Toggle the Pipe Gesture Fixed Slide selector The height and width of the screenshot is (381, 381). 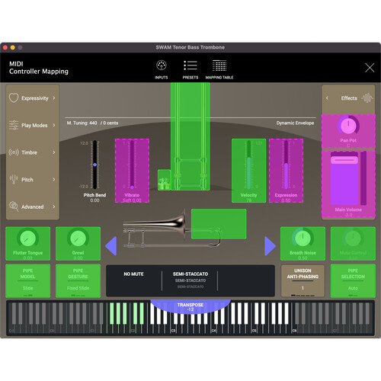coord(78,281)
